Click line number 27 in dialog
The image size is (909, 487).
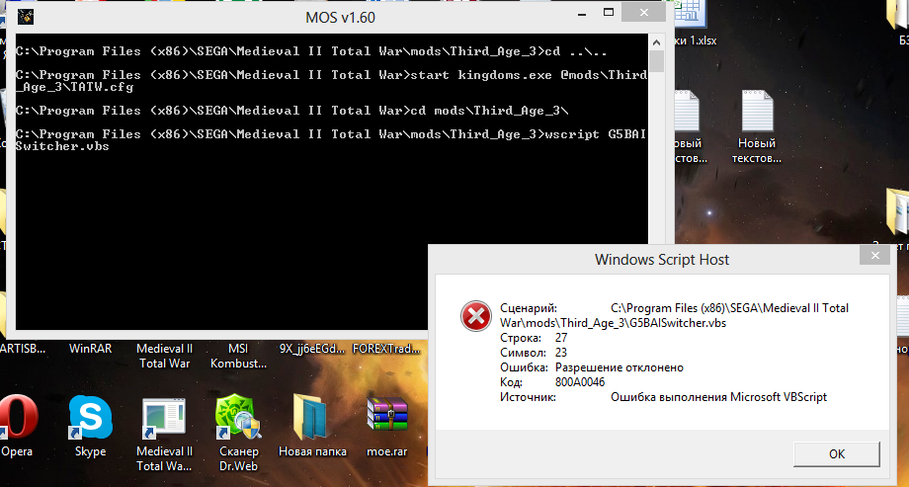click(x=561, y=338)
